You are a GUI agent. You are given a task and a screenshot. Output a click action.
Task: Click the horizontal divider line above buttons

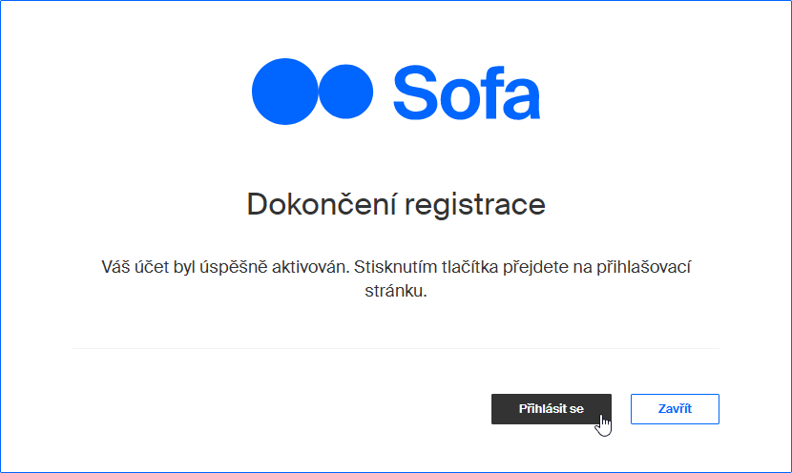(x=396, y=348)
